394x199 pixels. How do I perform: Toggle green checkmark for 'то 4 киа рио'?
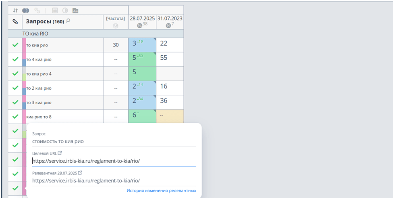pos(15,59)
